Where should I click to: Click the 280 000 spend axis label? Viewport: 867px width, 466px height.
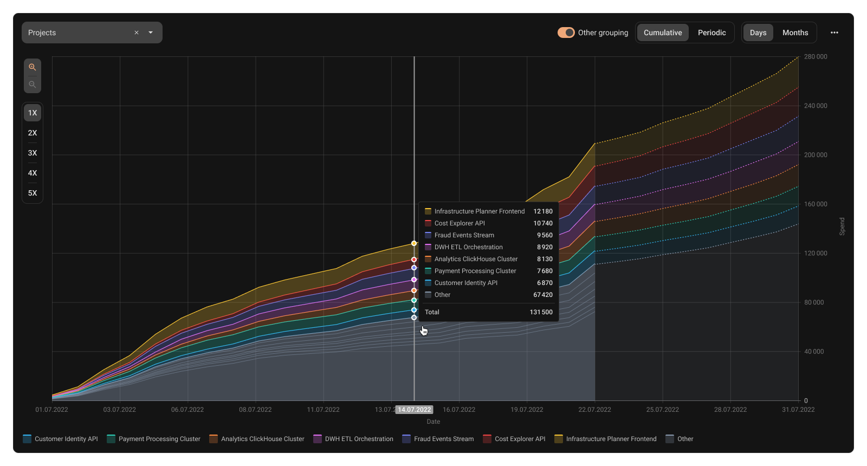click(x=816, y=57)
